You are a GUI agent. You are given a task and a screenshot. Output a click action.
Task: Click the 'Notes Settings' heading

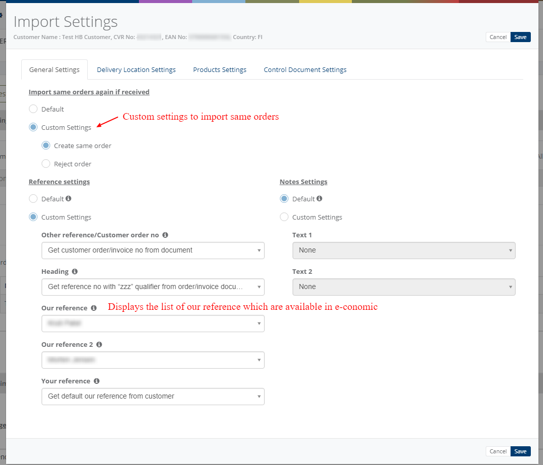(x=303, y=182)
